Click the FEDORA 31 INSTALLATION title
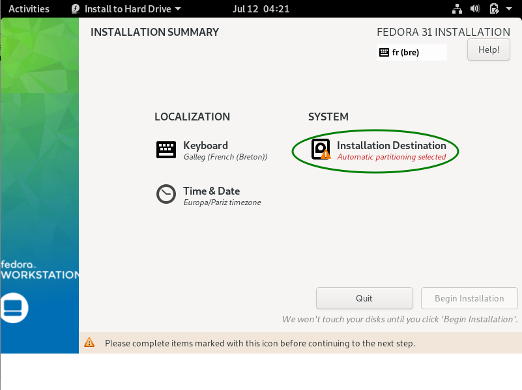The height and width of the screenshot is (390, 522). (x=443, y=32)
